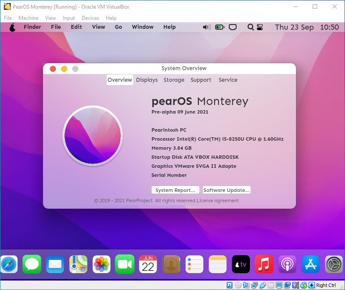Screen dimensions: 345x290
Task: Select the Overview tab
Action: (120, 80)
